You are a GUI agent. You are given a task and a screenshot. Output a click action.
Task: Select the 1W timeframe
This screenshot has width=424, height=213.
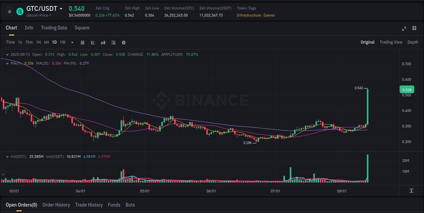[x=62, y=43]
